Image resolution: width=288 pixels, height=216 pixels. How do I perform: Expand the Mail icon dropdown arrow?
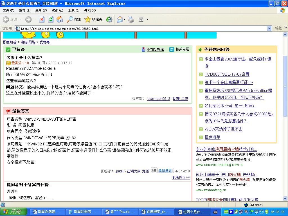124,19
